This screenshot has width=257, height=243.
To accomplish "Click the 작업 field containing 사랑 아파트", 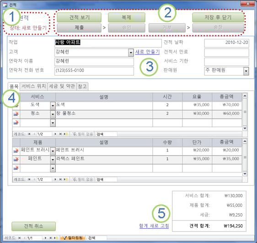I will [108, 43].
